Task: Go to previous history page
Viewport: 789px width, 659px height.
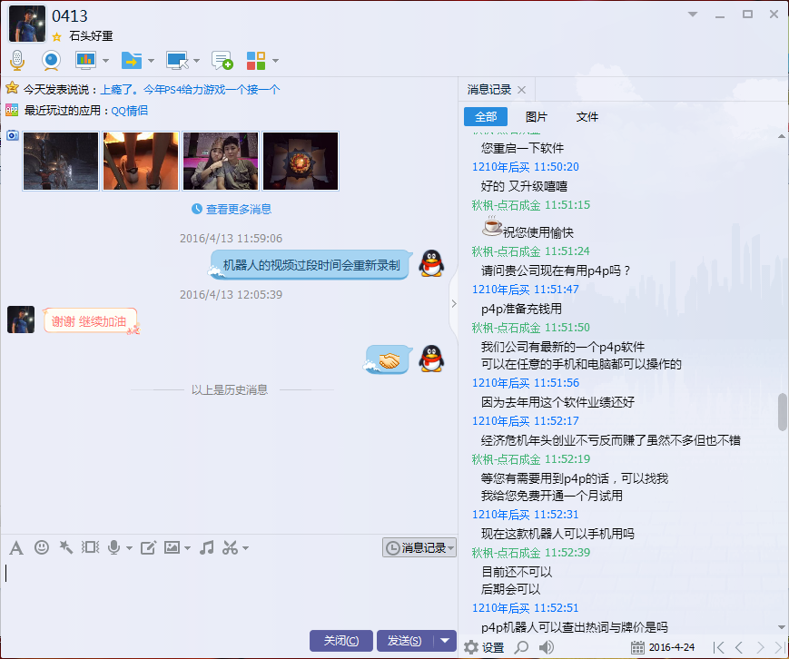Action: coord(739,647)
